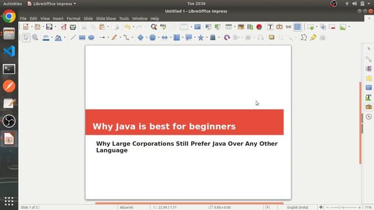The height and width of the screenshot is (210, 374).
Task: Export directly as PDF
Action: click(64, 27)
